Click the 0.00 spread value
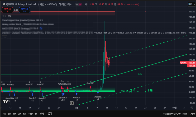This screenshot has width=196, height=117. [16, 10]
